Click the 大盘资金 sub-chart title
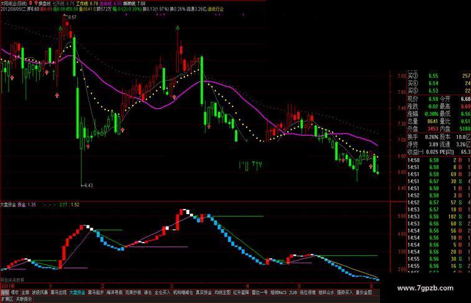This screenshot has height=303, width=471. point(8,205)
